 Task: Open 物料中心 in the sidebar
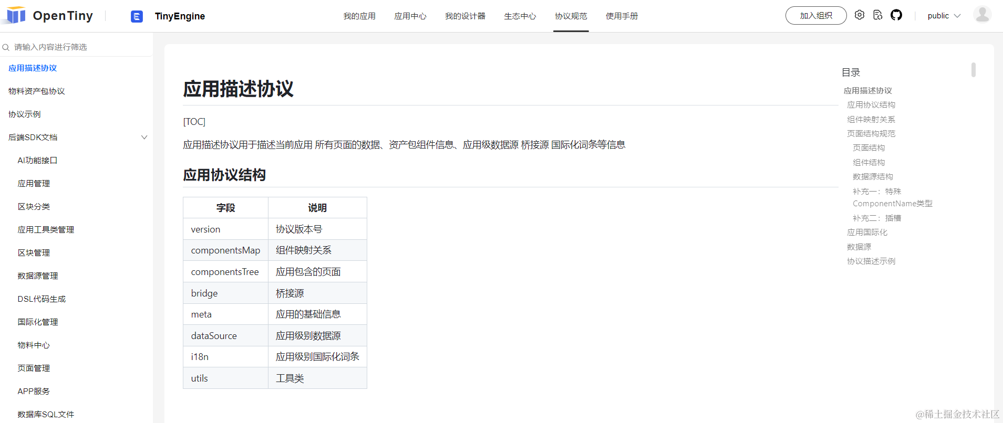34,345
